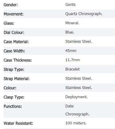
Task: Click the Blue dial colour value
Action: 70,32
